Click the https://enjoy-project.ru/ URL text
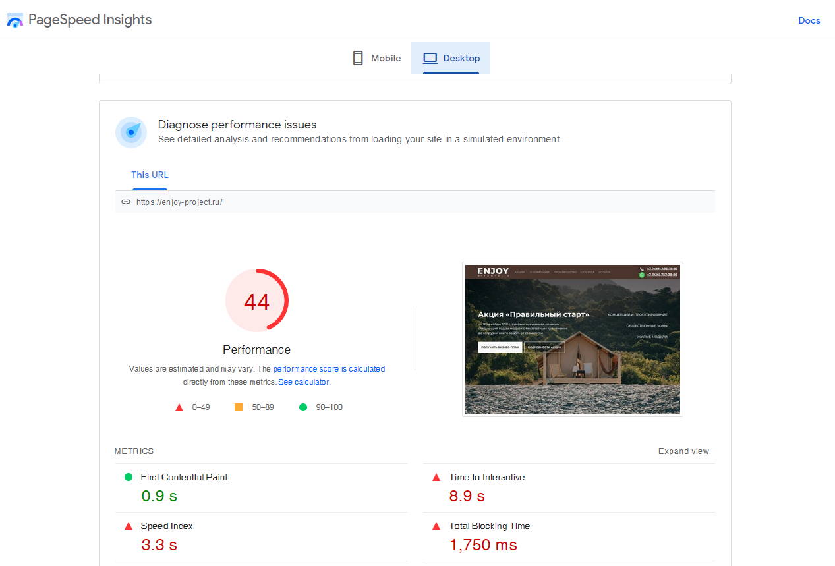Screen dimensions: 835x566 tap(179, 202)
